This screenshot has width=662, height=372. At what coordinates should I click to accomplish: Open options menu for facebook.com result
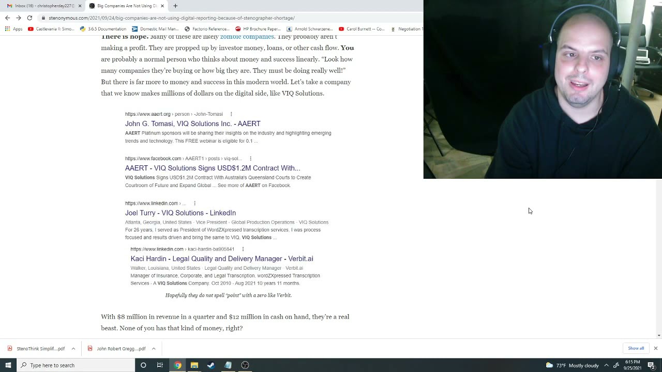click(x=250, y=159)
